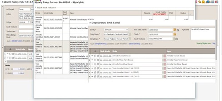Open Çıkış Depo lookup arrow
Screen dimensions: 222x101
tap(130, 34)
